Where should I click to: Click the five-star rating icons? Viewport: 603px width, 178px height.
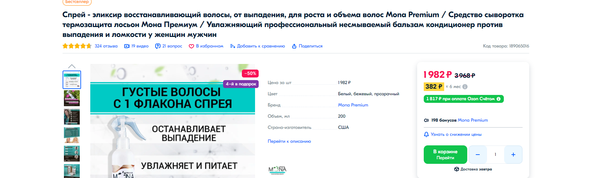[77, 46]
